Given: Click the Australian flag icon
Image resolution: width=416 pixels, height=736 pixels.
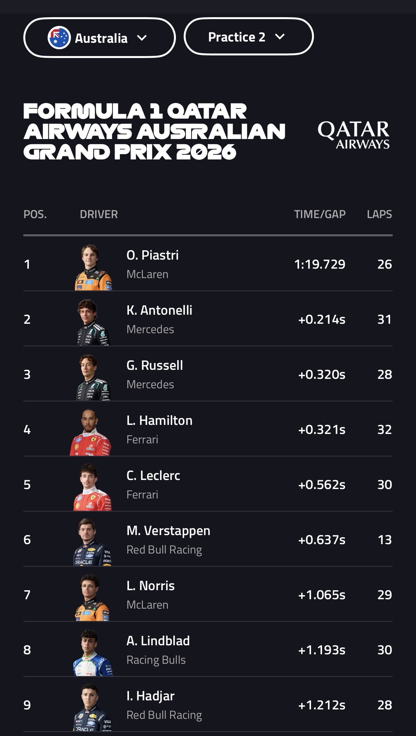Looking at the screenshot, I should pos(59,38).
